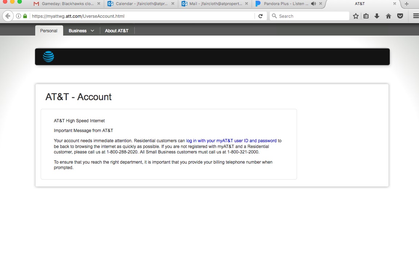Click the macOS green zoom button
419x271 pixels.
[x=20, y=1]
